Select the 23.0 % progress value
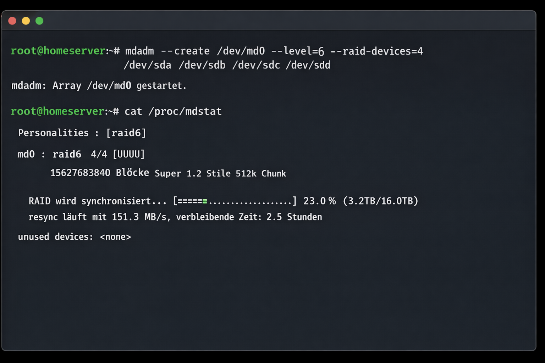545x363 pixels. click(319, 201)
